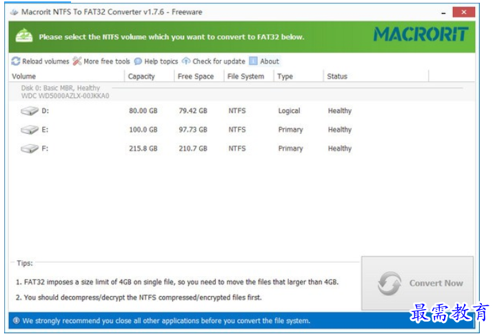
Task: Click Healthy in the F: row
Action: point(340,148)
